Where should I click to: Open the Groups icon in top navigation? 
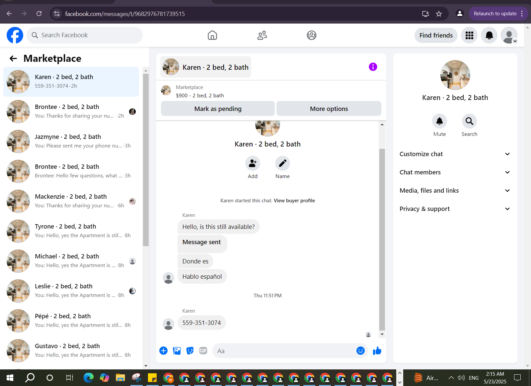pos(312,35)
